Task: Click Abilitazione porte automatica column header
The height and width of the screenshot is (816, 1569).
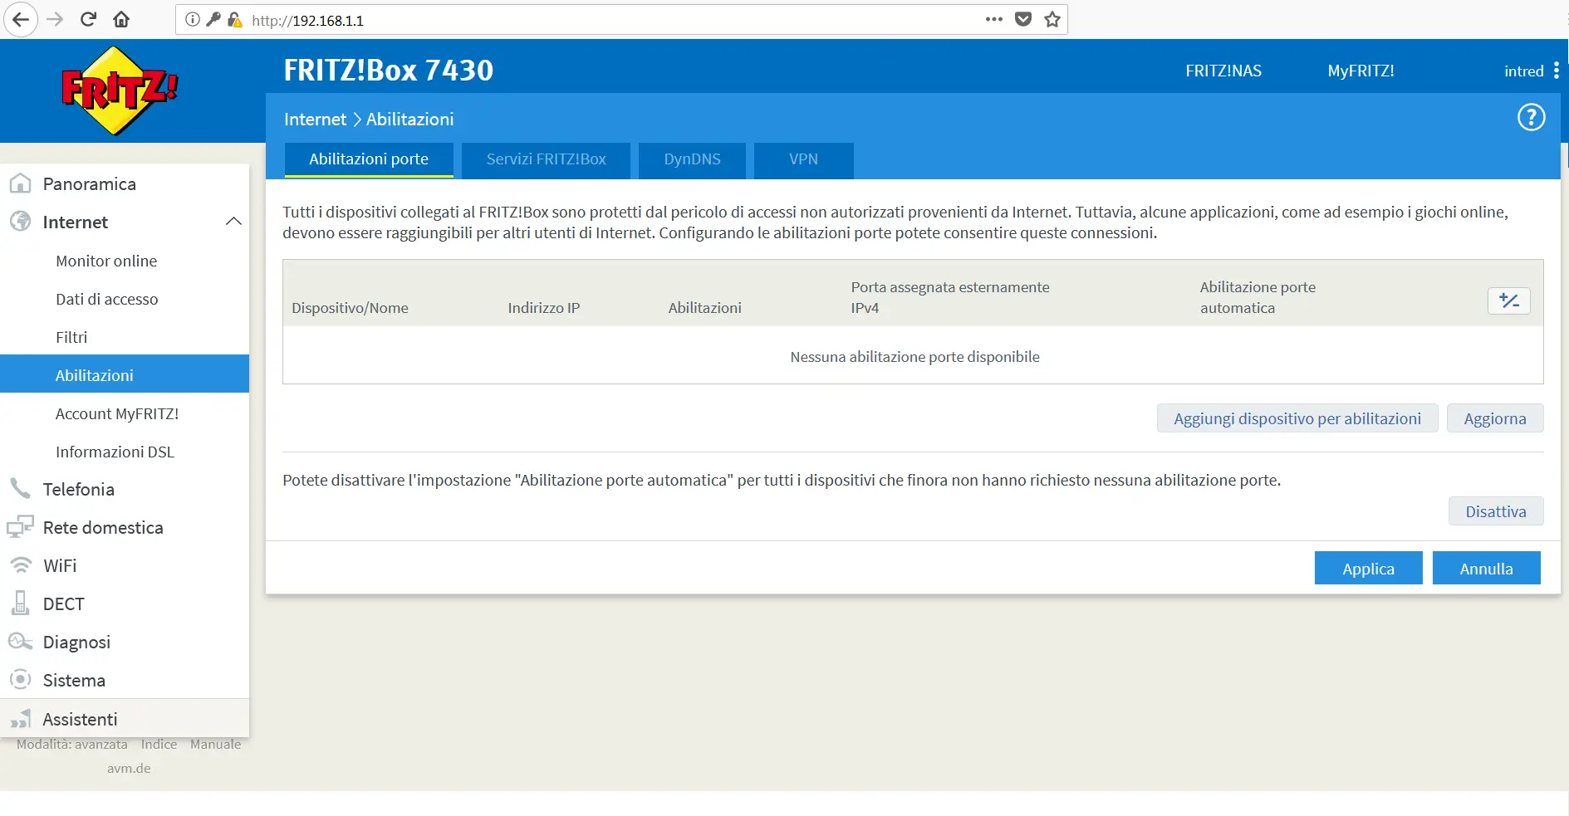Action: (1258, 297)
